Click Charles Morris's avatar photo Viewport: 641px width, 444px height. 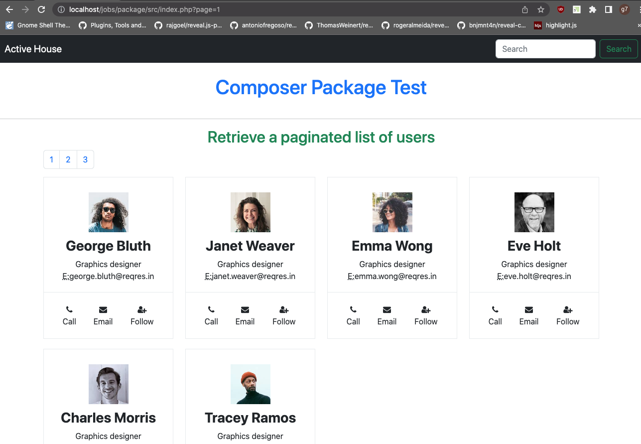109,384
